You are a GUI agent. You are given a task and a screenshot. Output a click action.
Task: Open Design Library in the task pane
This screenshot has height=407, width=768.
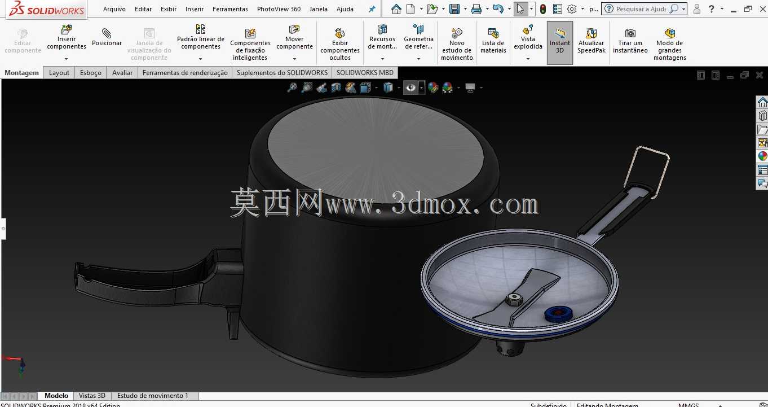[762, 116]
